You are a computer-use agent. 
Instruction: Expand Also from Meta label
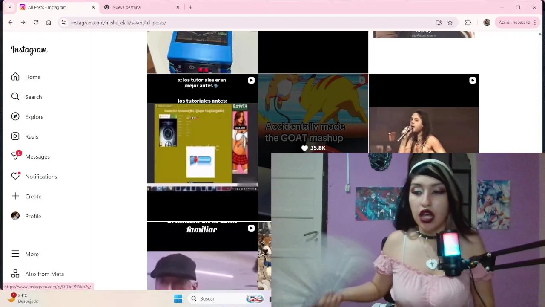coord(44,274)
